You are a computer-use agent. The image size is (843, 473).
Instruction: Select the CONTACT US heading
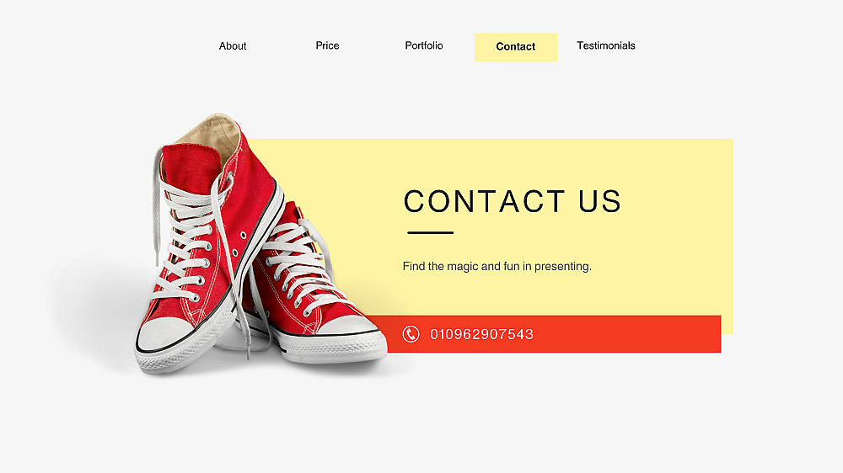(513, 201)
